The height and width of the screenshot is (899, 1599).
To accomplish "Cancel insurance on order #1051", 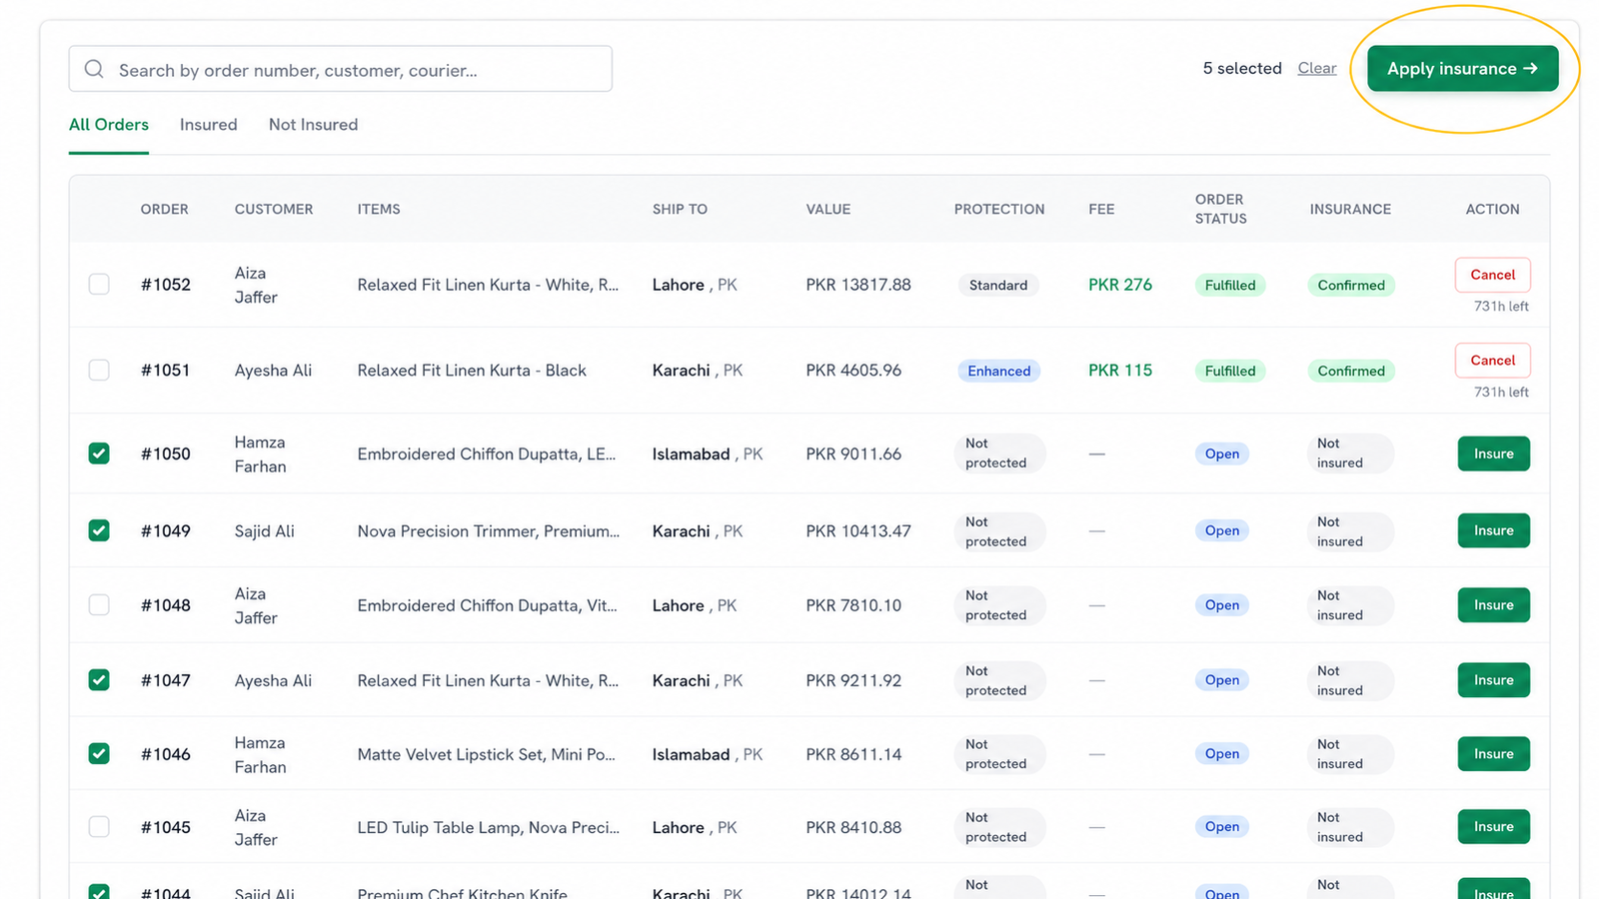I will 1492,361.
